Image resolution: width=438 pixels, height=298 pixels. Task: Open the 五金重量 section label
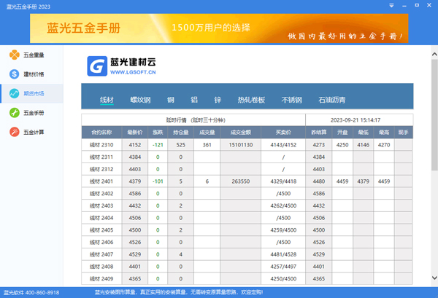(x=34, y=55)
